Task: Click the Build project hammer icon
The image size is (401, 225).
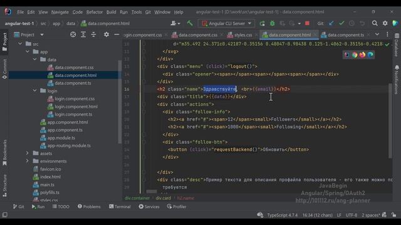Action: click(x=190, y=23)
